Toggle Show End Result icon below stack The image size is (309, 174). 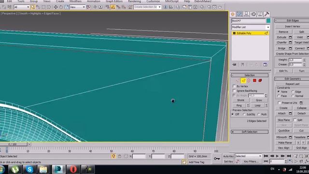click(x=242, y=64)
